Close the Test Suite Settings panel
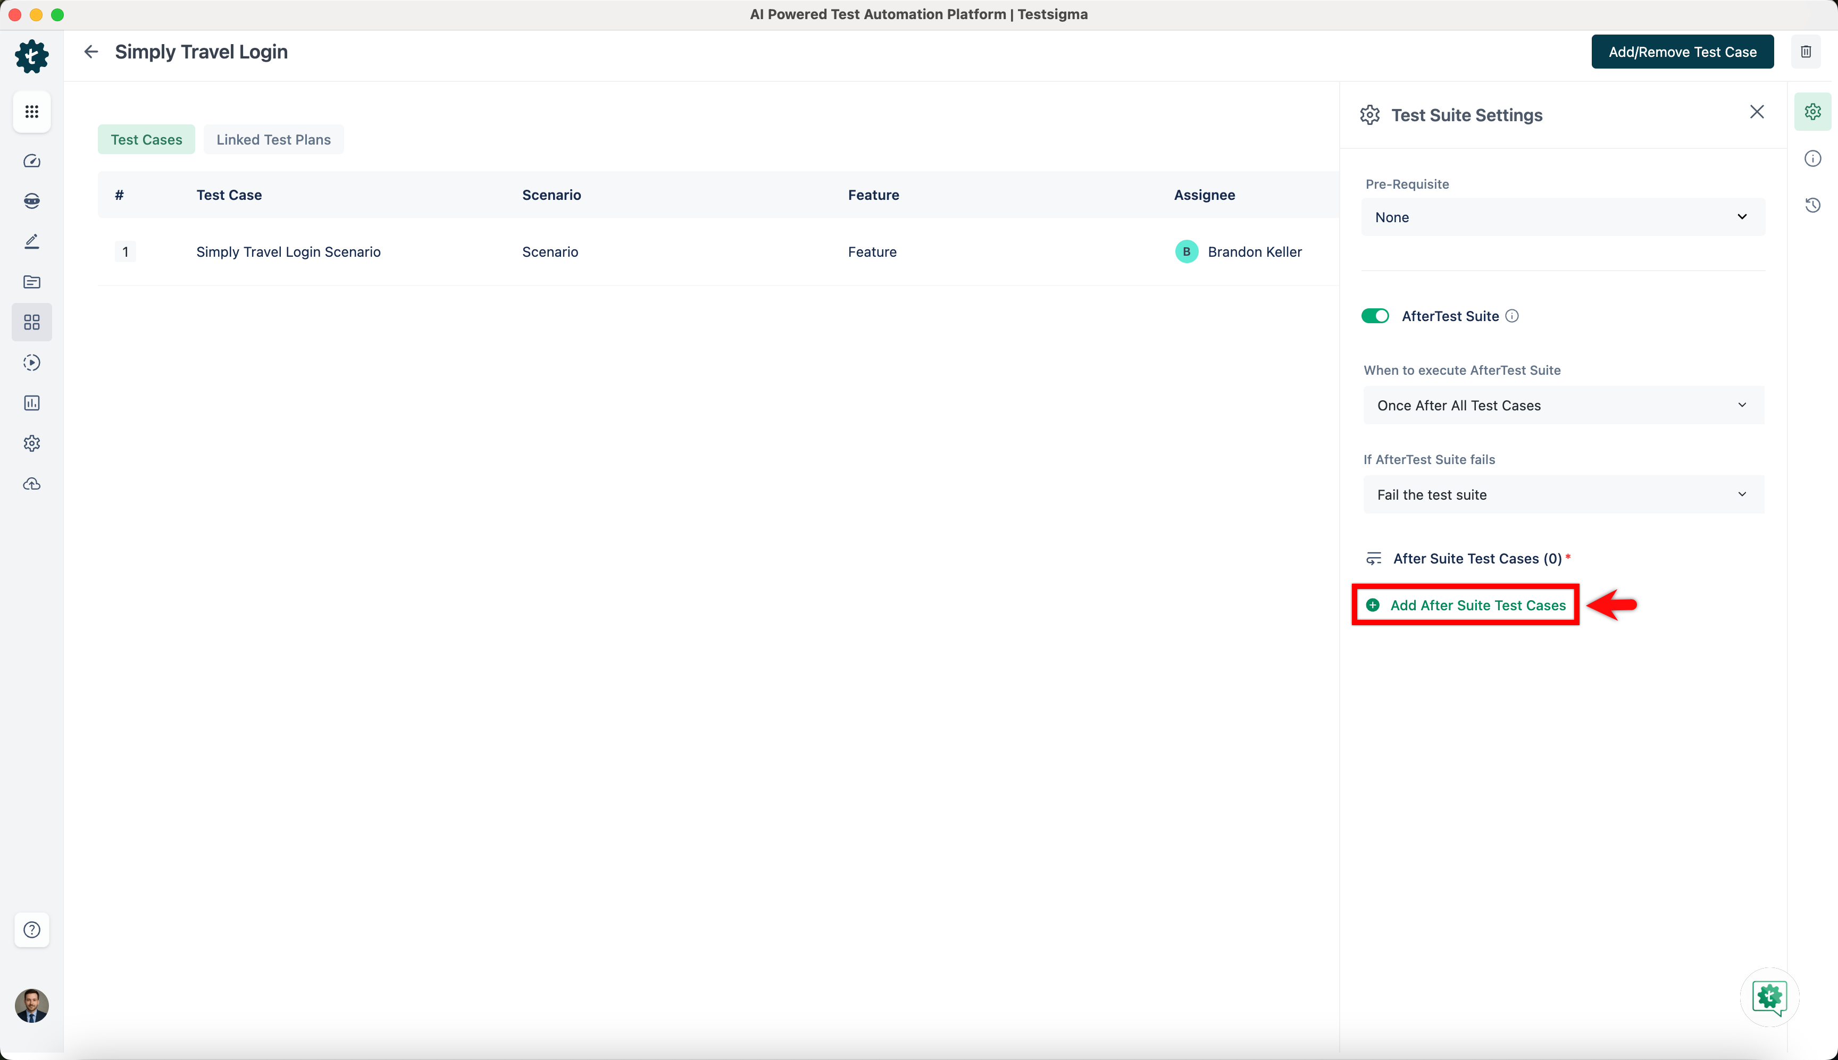 (1757, 112)
